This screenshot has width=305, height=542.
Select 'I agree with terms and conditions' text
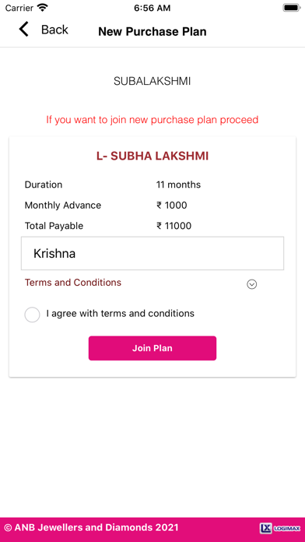coord(120,314)
